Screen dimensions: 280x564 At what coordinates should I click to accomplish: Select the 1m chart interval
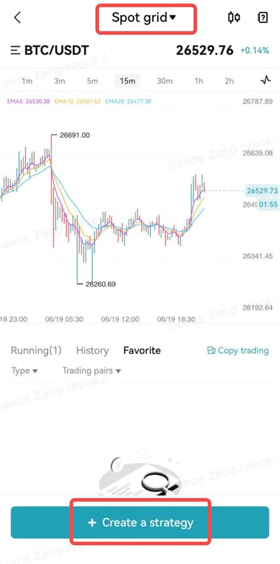pos(27,81)
